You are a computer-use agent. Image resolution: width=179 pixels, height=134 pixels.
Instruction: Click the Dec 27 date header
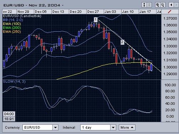pyautogui.click(x=95, y=12)
